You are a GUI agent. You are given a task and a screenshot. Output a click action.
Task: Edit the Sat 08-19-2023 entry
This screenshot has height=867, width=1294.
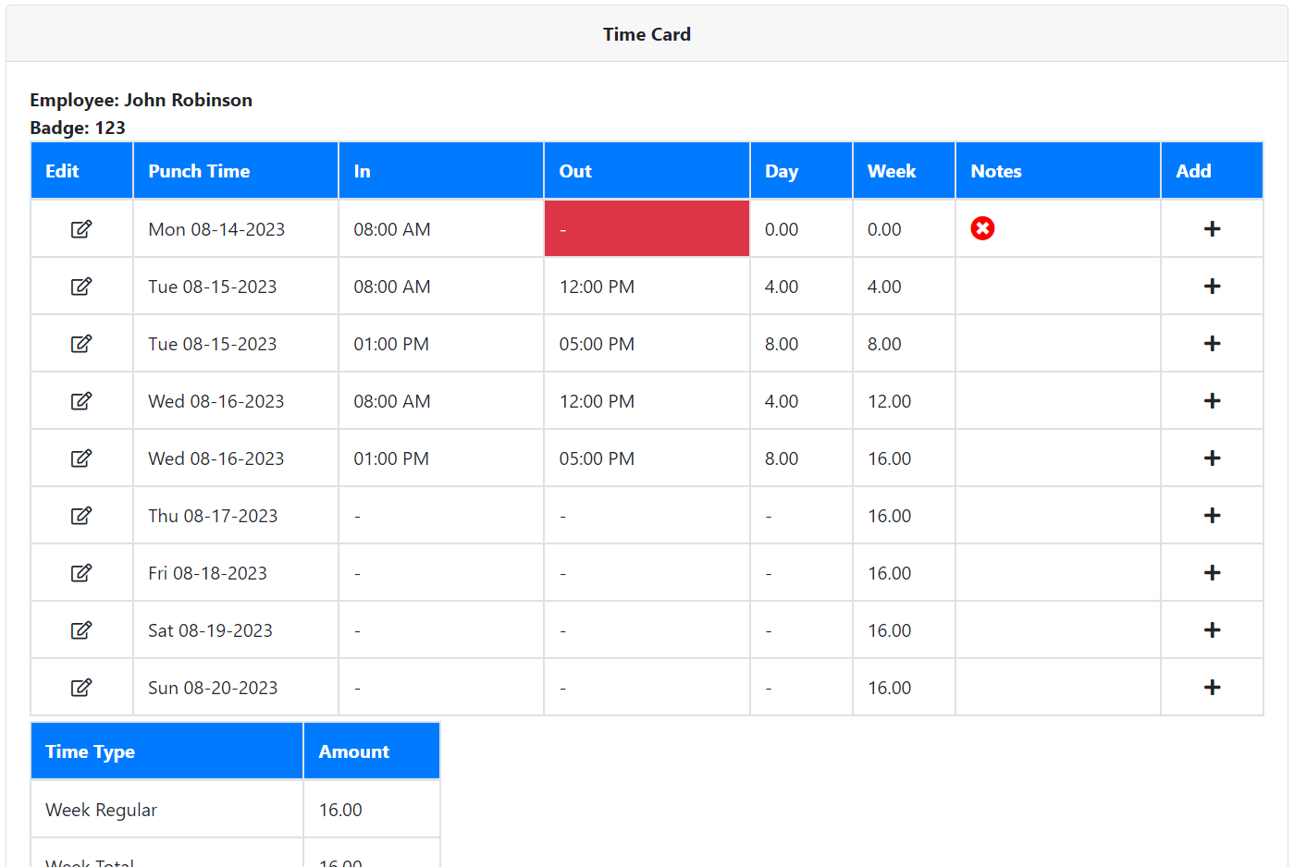pos(81,630)
